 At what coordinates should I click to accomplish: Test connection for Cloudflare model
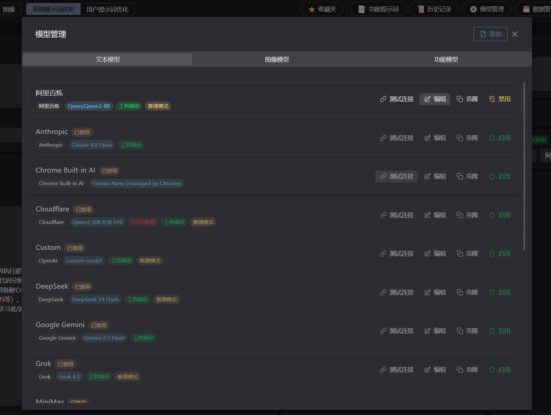tap(397, 215)
